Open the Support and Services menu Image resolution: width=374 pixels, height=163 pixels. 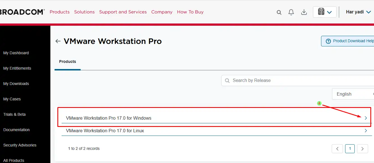point(123,12)
